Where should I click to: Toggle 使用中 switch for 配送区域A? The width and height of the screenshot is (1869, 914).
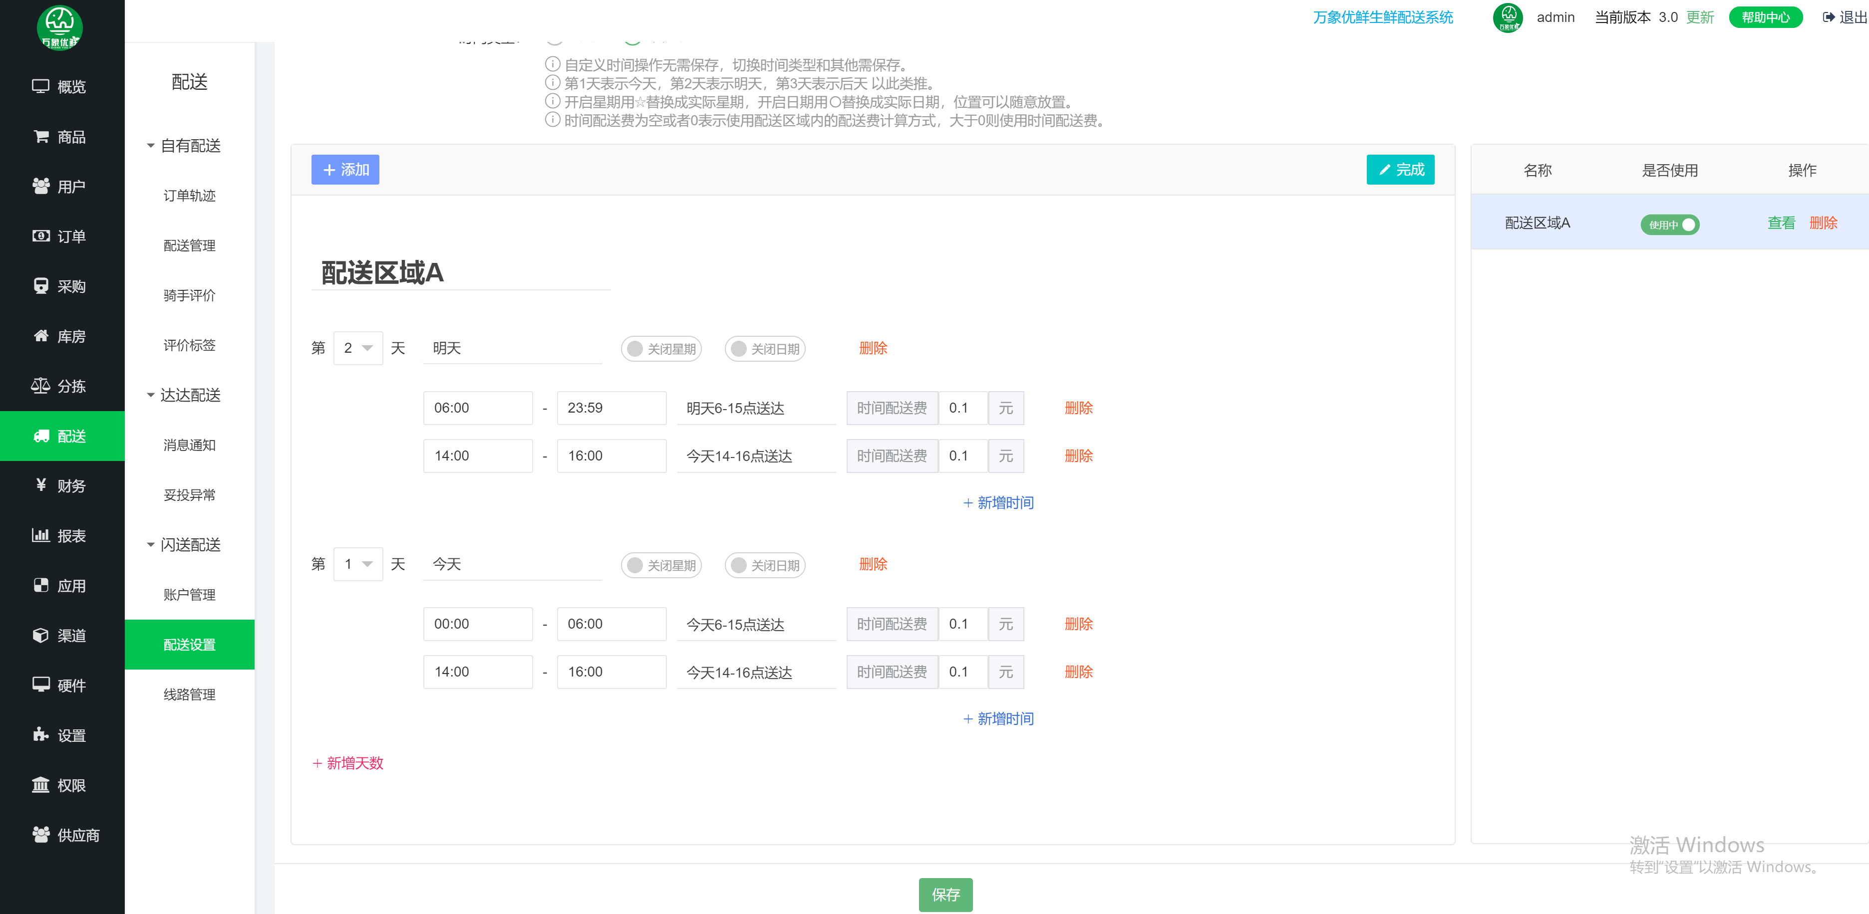coord(1669,224)
